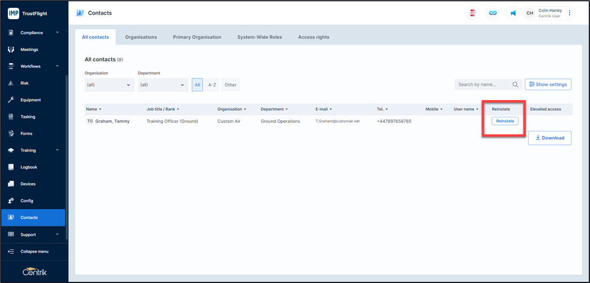The height and width of the screenshot is (283, 590).
Task: Click the Logbook icon in sidebar
Action: pos(11,167)
